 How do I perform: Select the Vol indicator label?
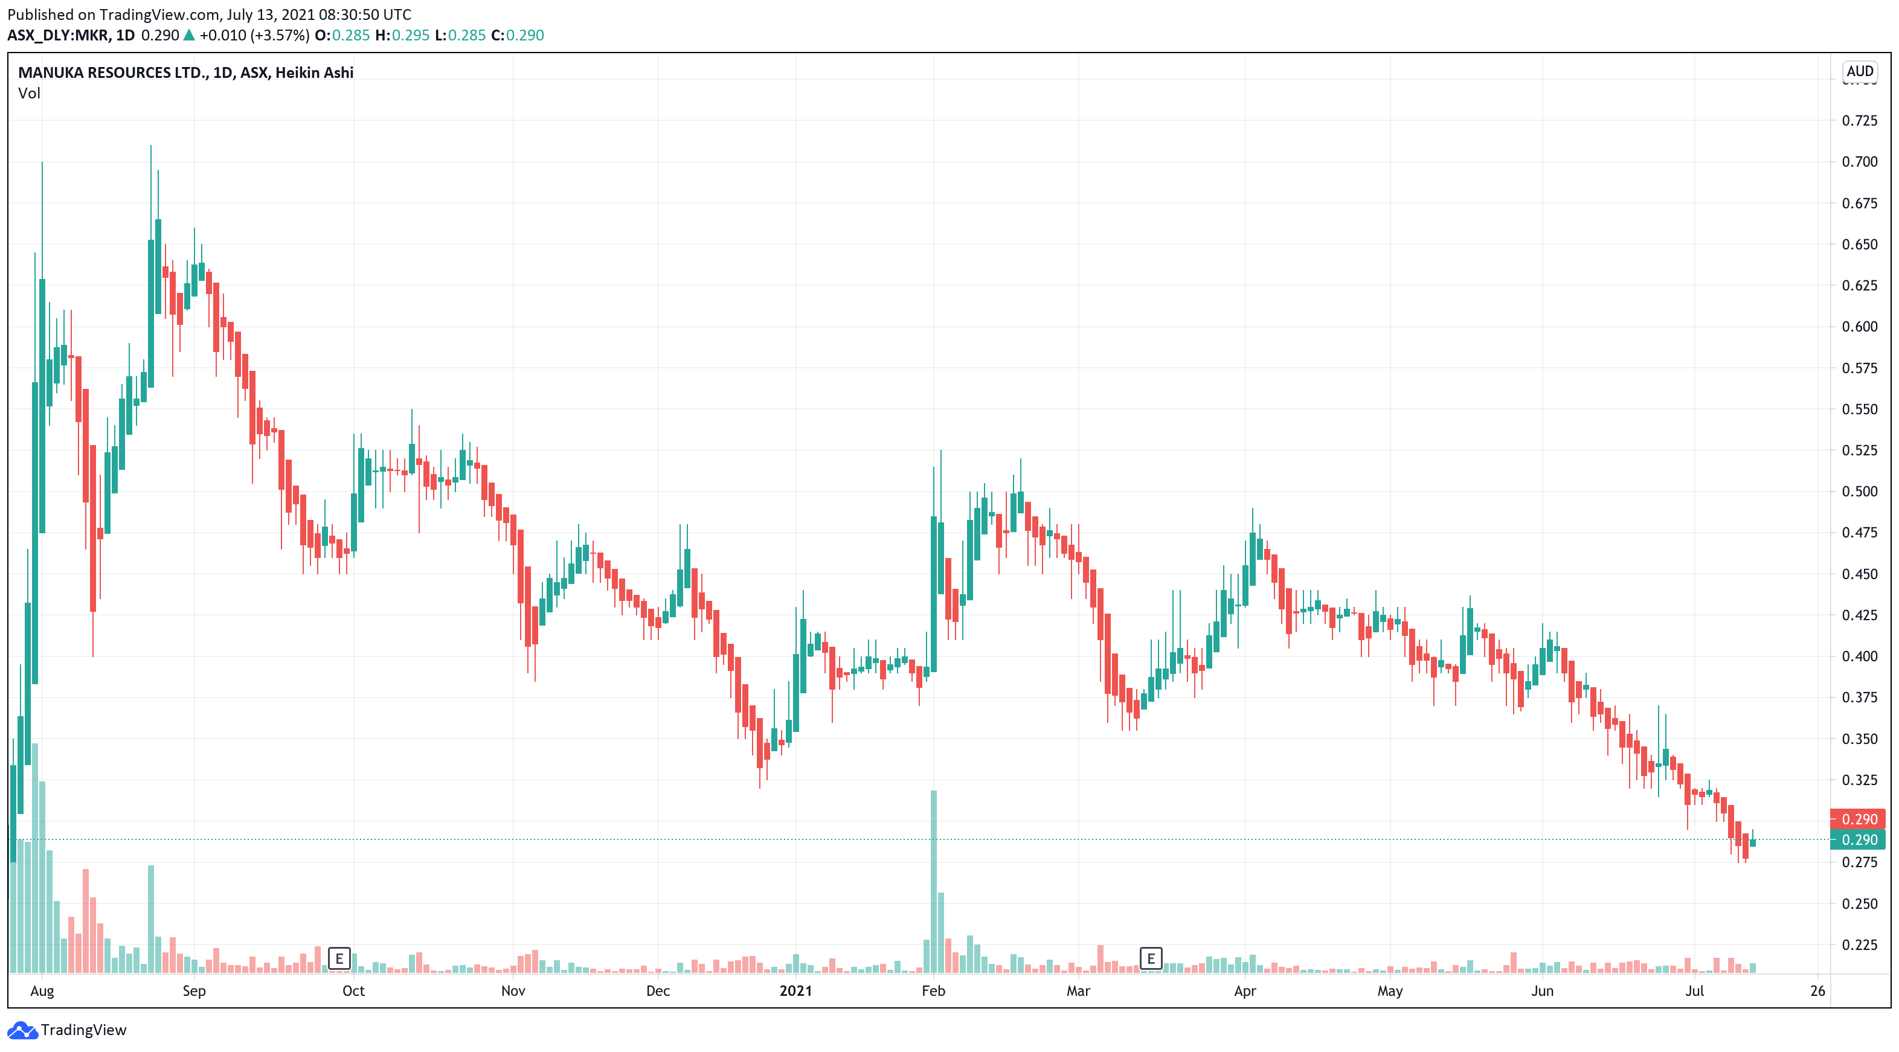30,94
